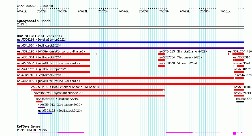Select the 2p13.3 band label
252x136 pixels.
click(x=22, y=25)
